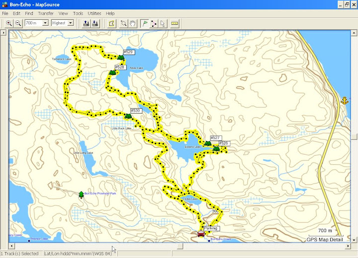Open the Utilities menu

click(x=94, y=13)
